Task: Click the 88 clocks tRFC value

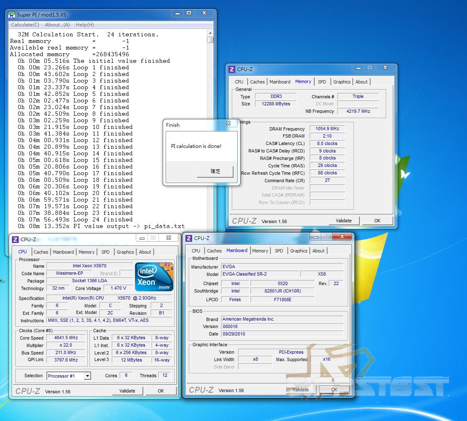Action: pyautogui.click(x=327, y=173)
